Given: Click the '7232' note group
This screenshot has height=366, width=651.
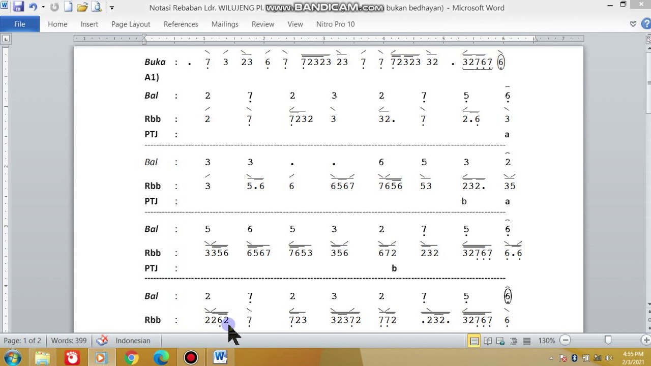Looking at the screenshot, I should (x=301, y=119).
